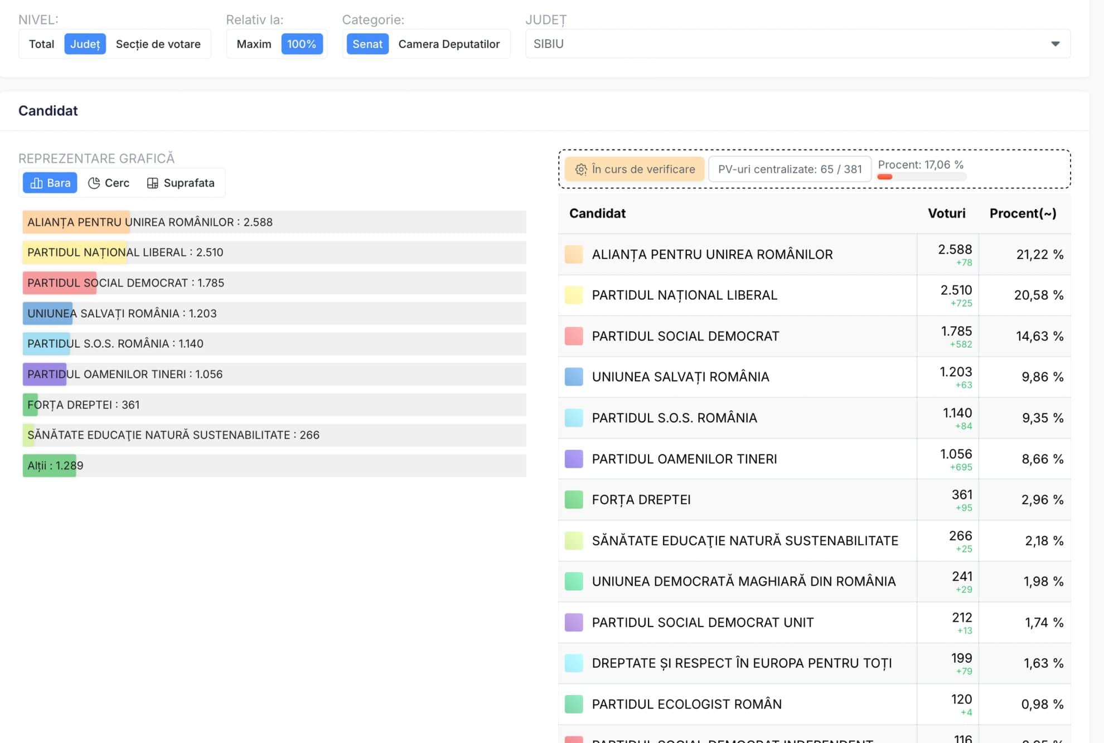Click the FORȚA DREPTEI : 361 bar
Image resolution: width=1104 pixels, height=743 pixels.
(x=274, y=405)
